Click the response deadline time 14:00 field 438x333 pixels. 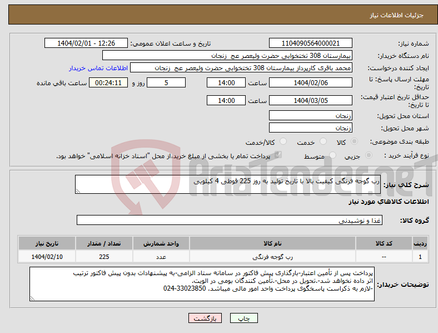pyautogui.click(x=226, y=82)
